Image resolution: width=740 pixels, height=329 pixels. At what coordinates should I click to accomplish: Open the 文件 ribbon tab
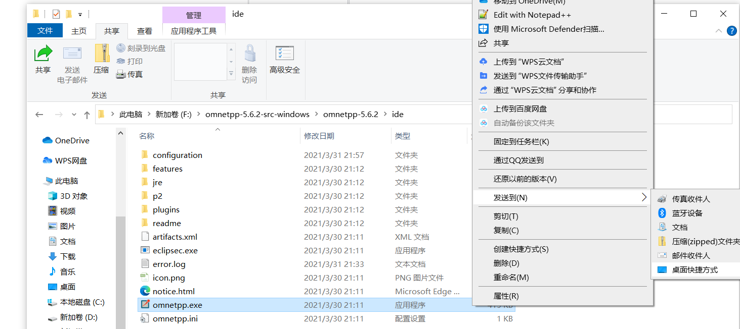click(x=45, y=31)
